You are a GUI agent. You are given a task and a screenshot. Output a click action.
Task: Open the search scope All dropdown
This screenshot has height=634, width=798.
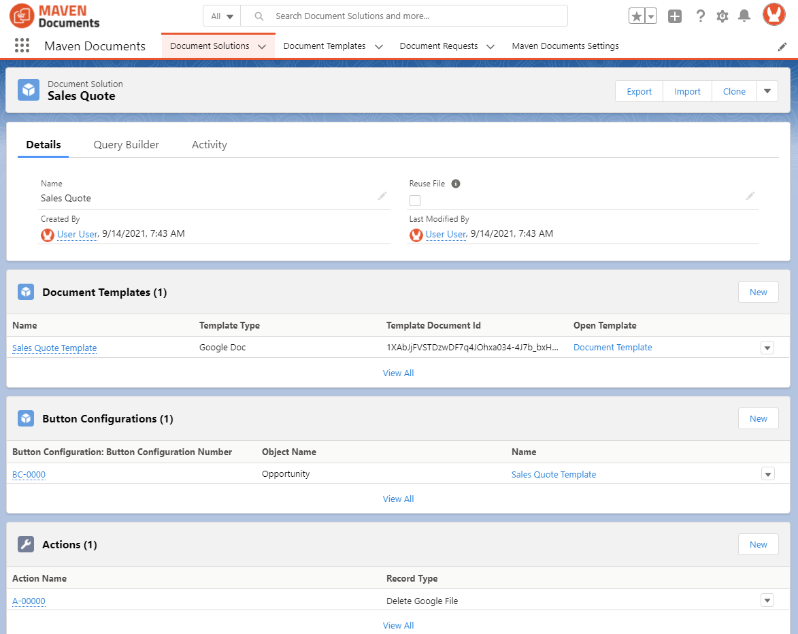point(222,16)
